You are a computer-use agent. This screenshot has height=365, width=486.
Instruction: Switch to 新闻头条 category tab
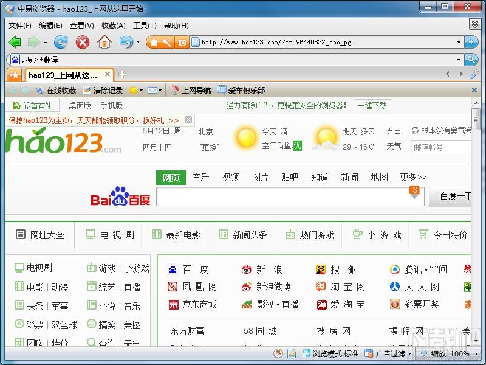coord(242,235)
